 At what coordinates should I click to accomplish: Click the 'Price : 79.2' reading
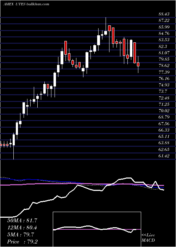(x=22, y=242)
